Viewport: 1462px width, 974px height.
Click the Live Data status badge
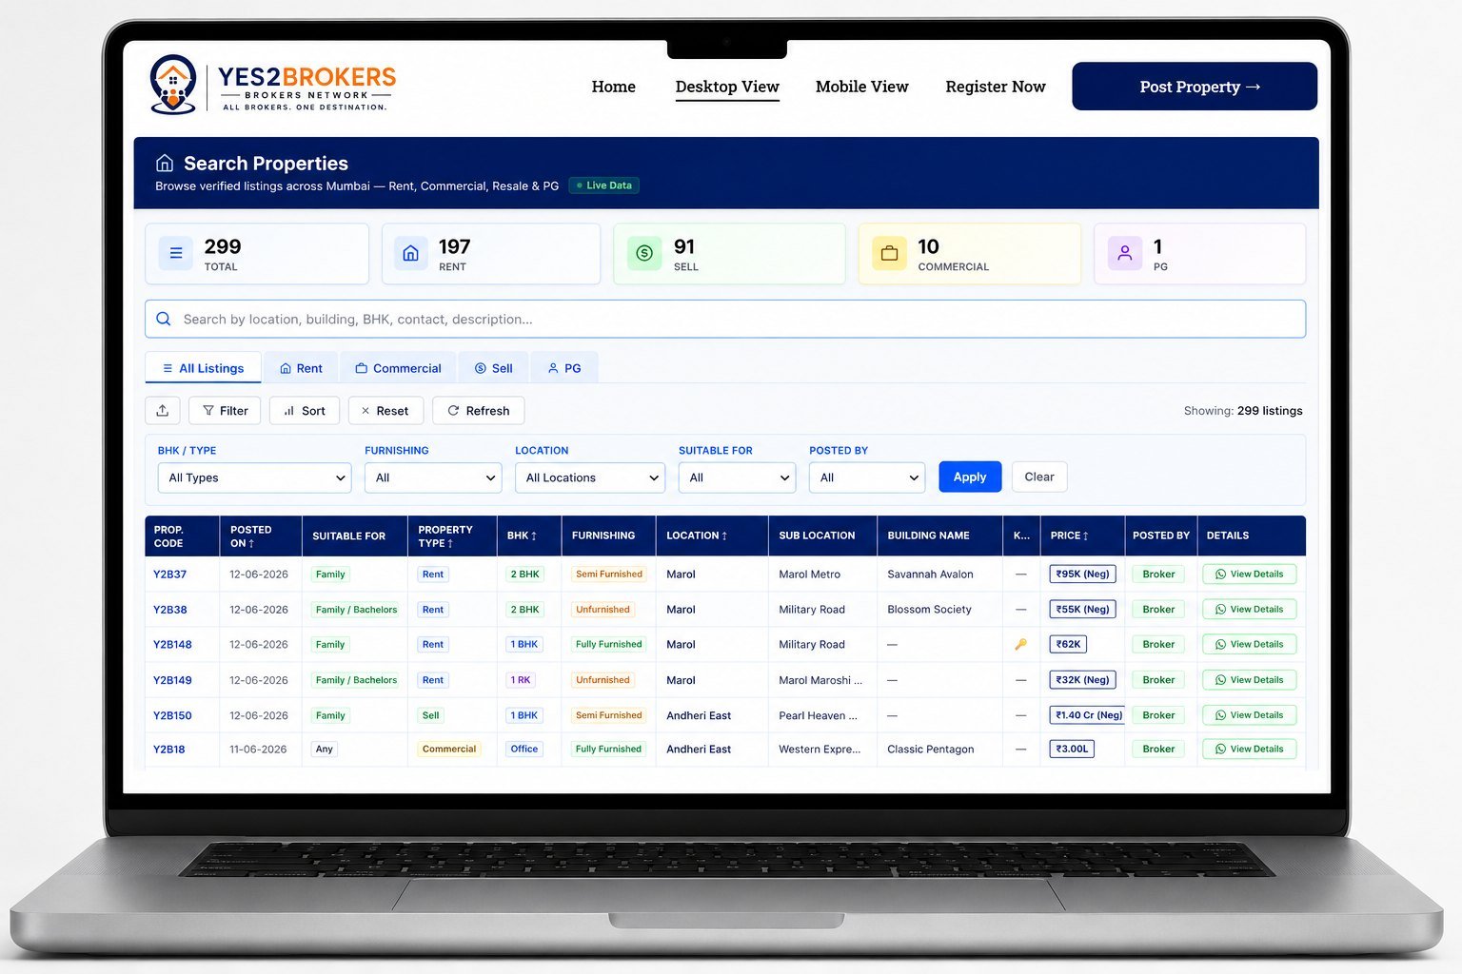(604, 185)
